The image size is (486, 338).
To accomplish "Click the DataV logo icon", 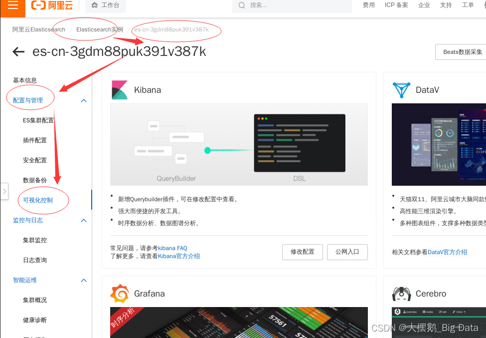I will (x=401, y=90).
